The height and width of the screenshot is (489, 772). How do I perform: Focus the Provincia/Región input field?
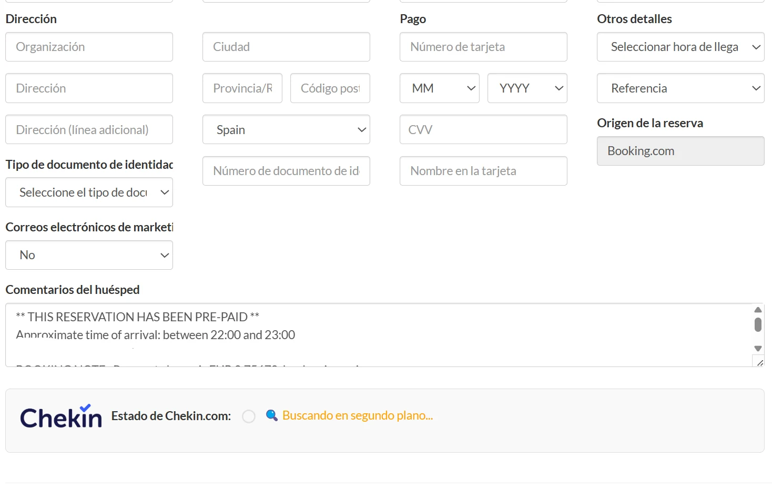point(242,88)
